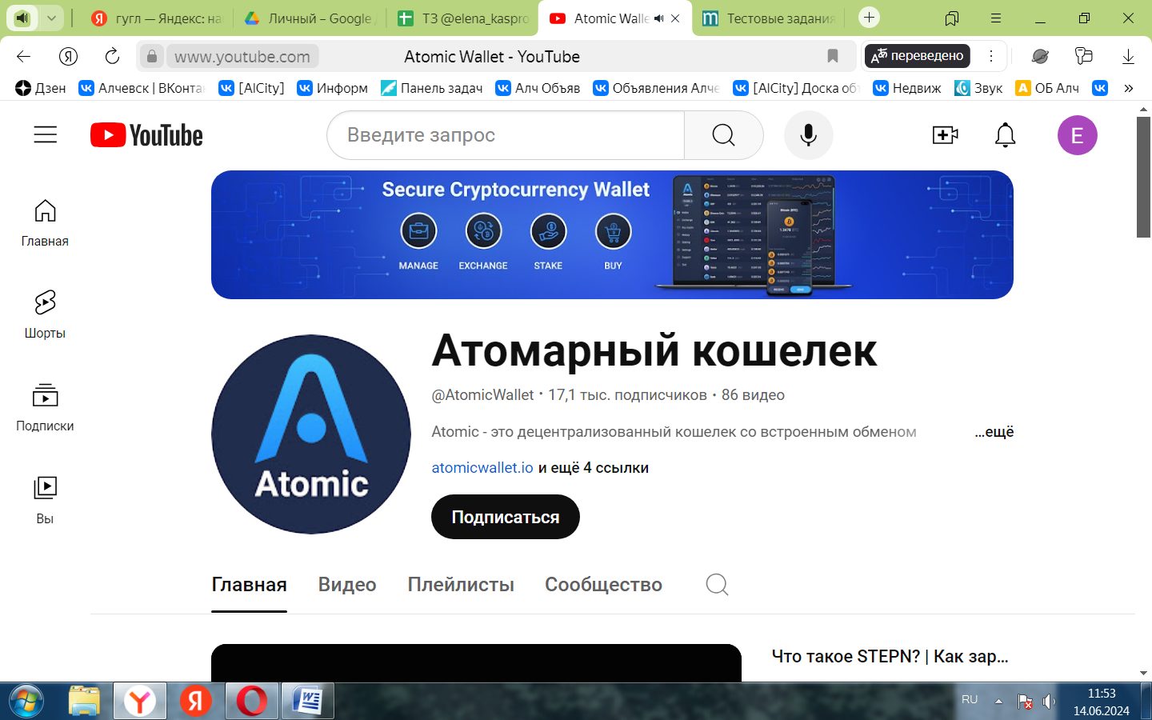Open и ещё 4 ссылки
The height and width of the screenshot is (720, 1152).
[x=594, y=468]
